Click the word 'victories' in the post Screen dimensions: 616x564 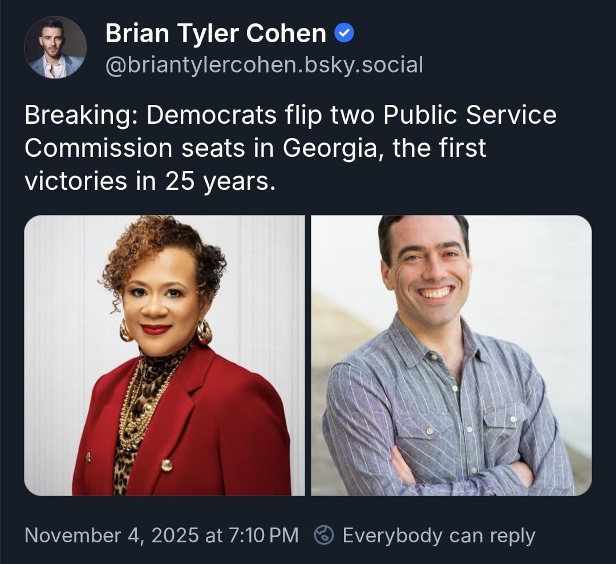tap(76, 181)
